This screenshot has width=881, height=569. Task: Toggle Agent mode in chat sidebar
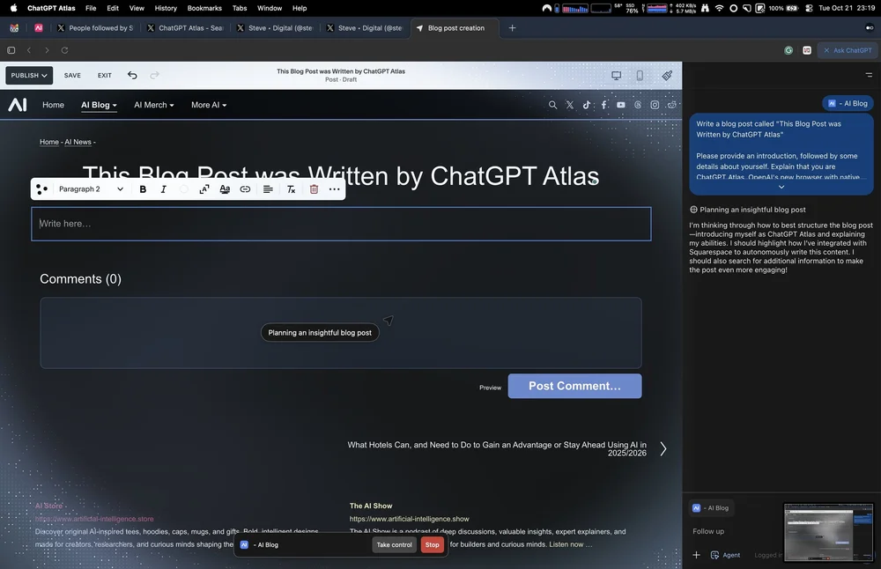[x=725, y=555]
